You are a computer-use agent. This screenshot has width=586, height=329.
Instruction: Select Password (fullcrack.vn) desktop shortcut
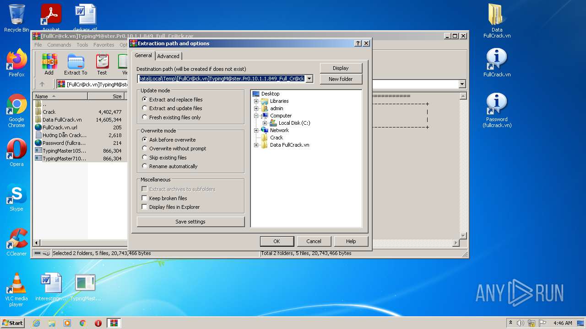pyautogui.click(x=497, y=111)
